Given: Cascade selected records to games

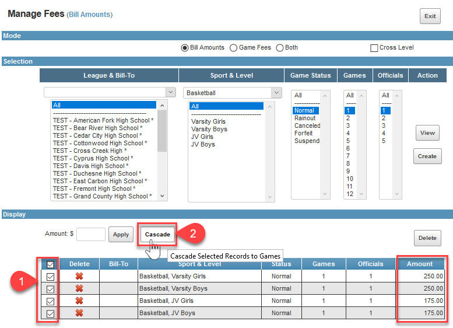Looking at the screenshot, I should click(157, 234).
